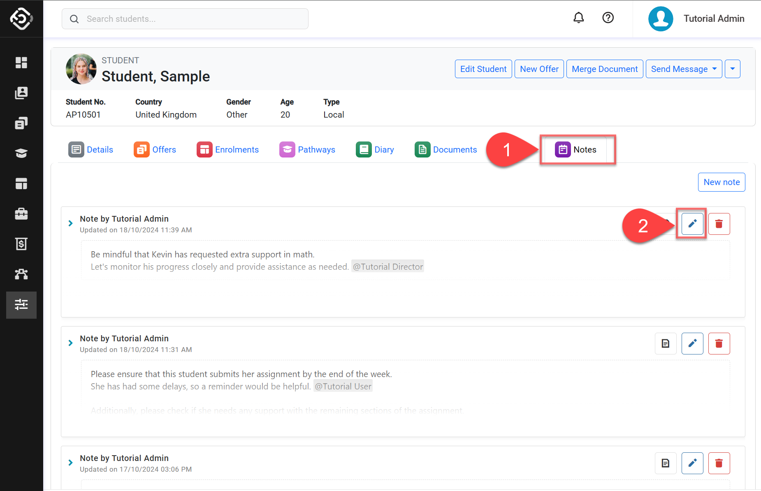Image resolution: width=761 pixels, height=491 pixels.
Task: Open the dashboard icon in sidebar
Action: (21, 63)
